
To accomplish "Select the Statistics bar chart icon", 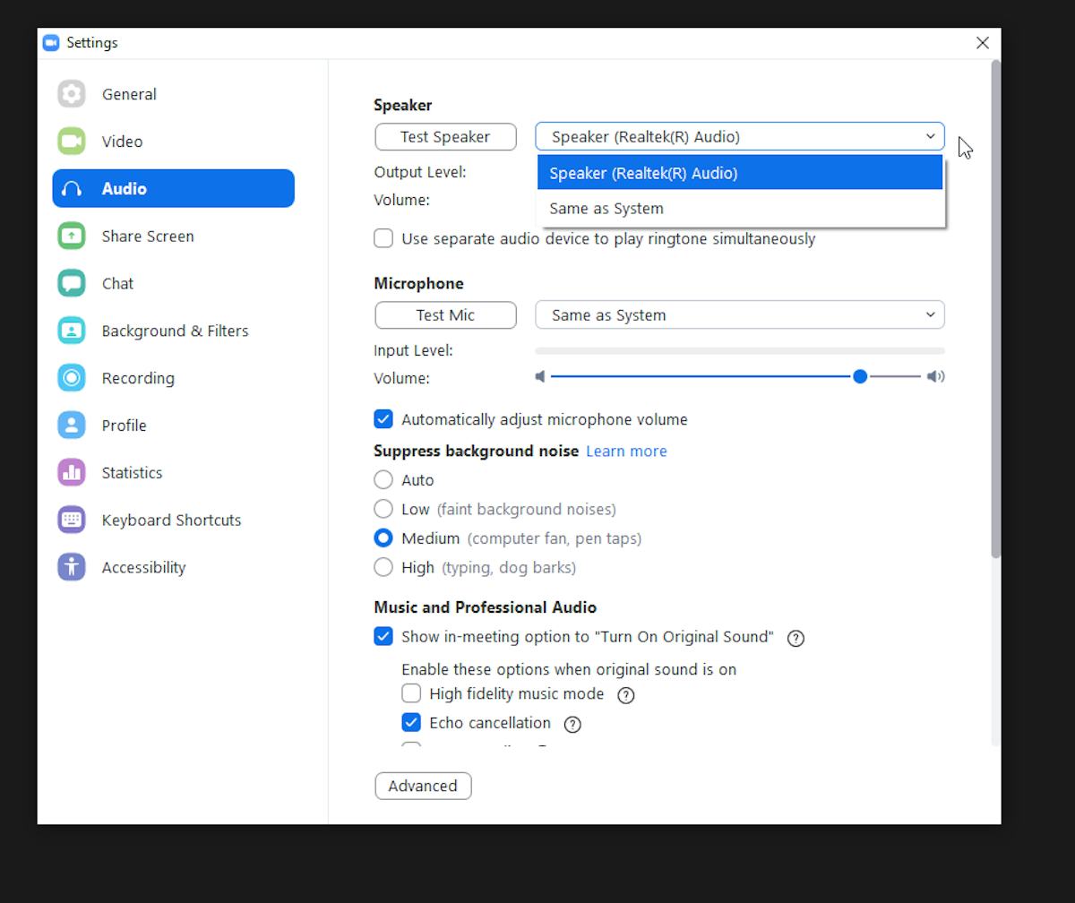I will coord(72,473).
